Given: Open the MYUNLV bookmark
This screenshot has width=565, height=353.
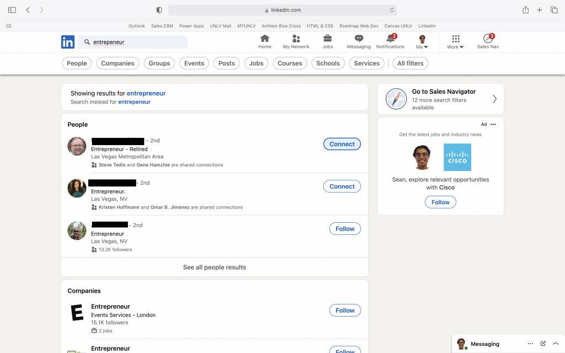Looking at the screenshot, I should click(247, 26).
